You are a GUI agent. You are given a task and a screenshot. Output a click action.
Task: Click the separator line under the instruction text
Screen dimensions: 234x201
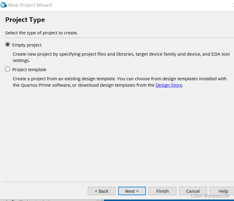117,38
